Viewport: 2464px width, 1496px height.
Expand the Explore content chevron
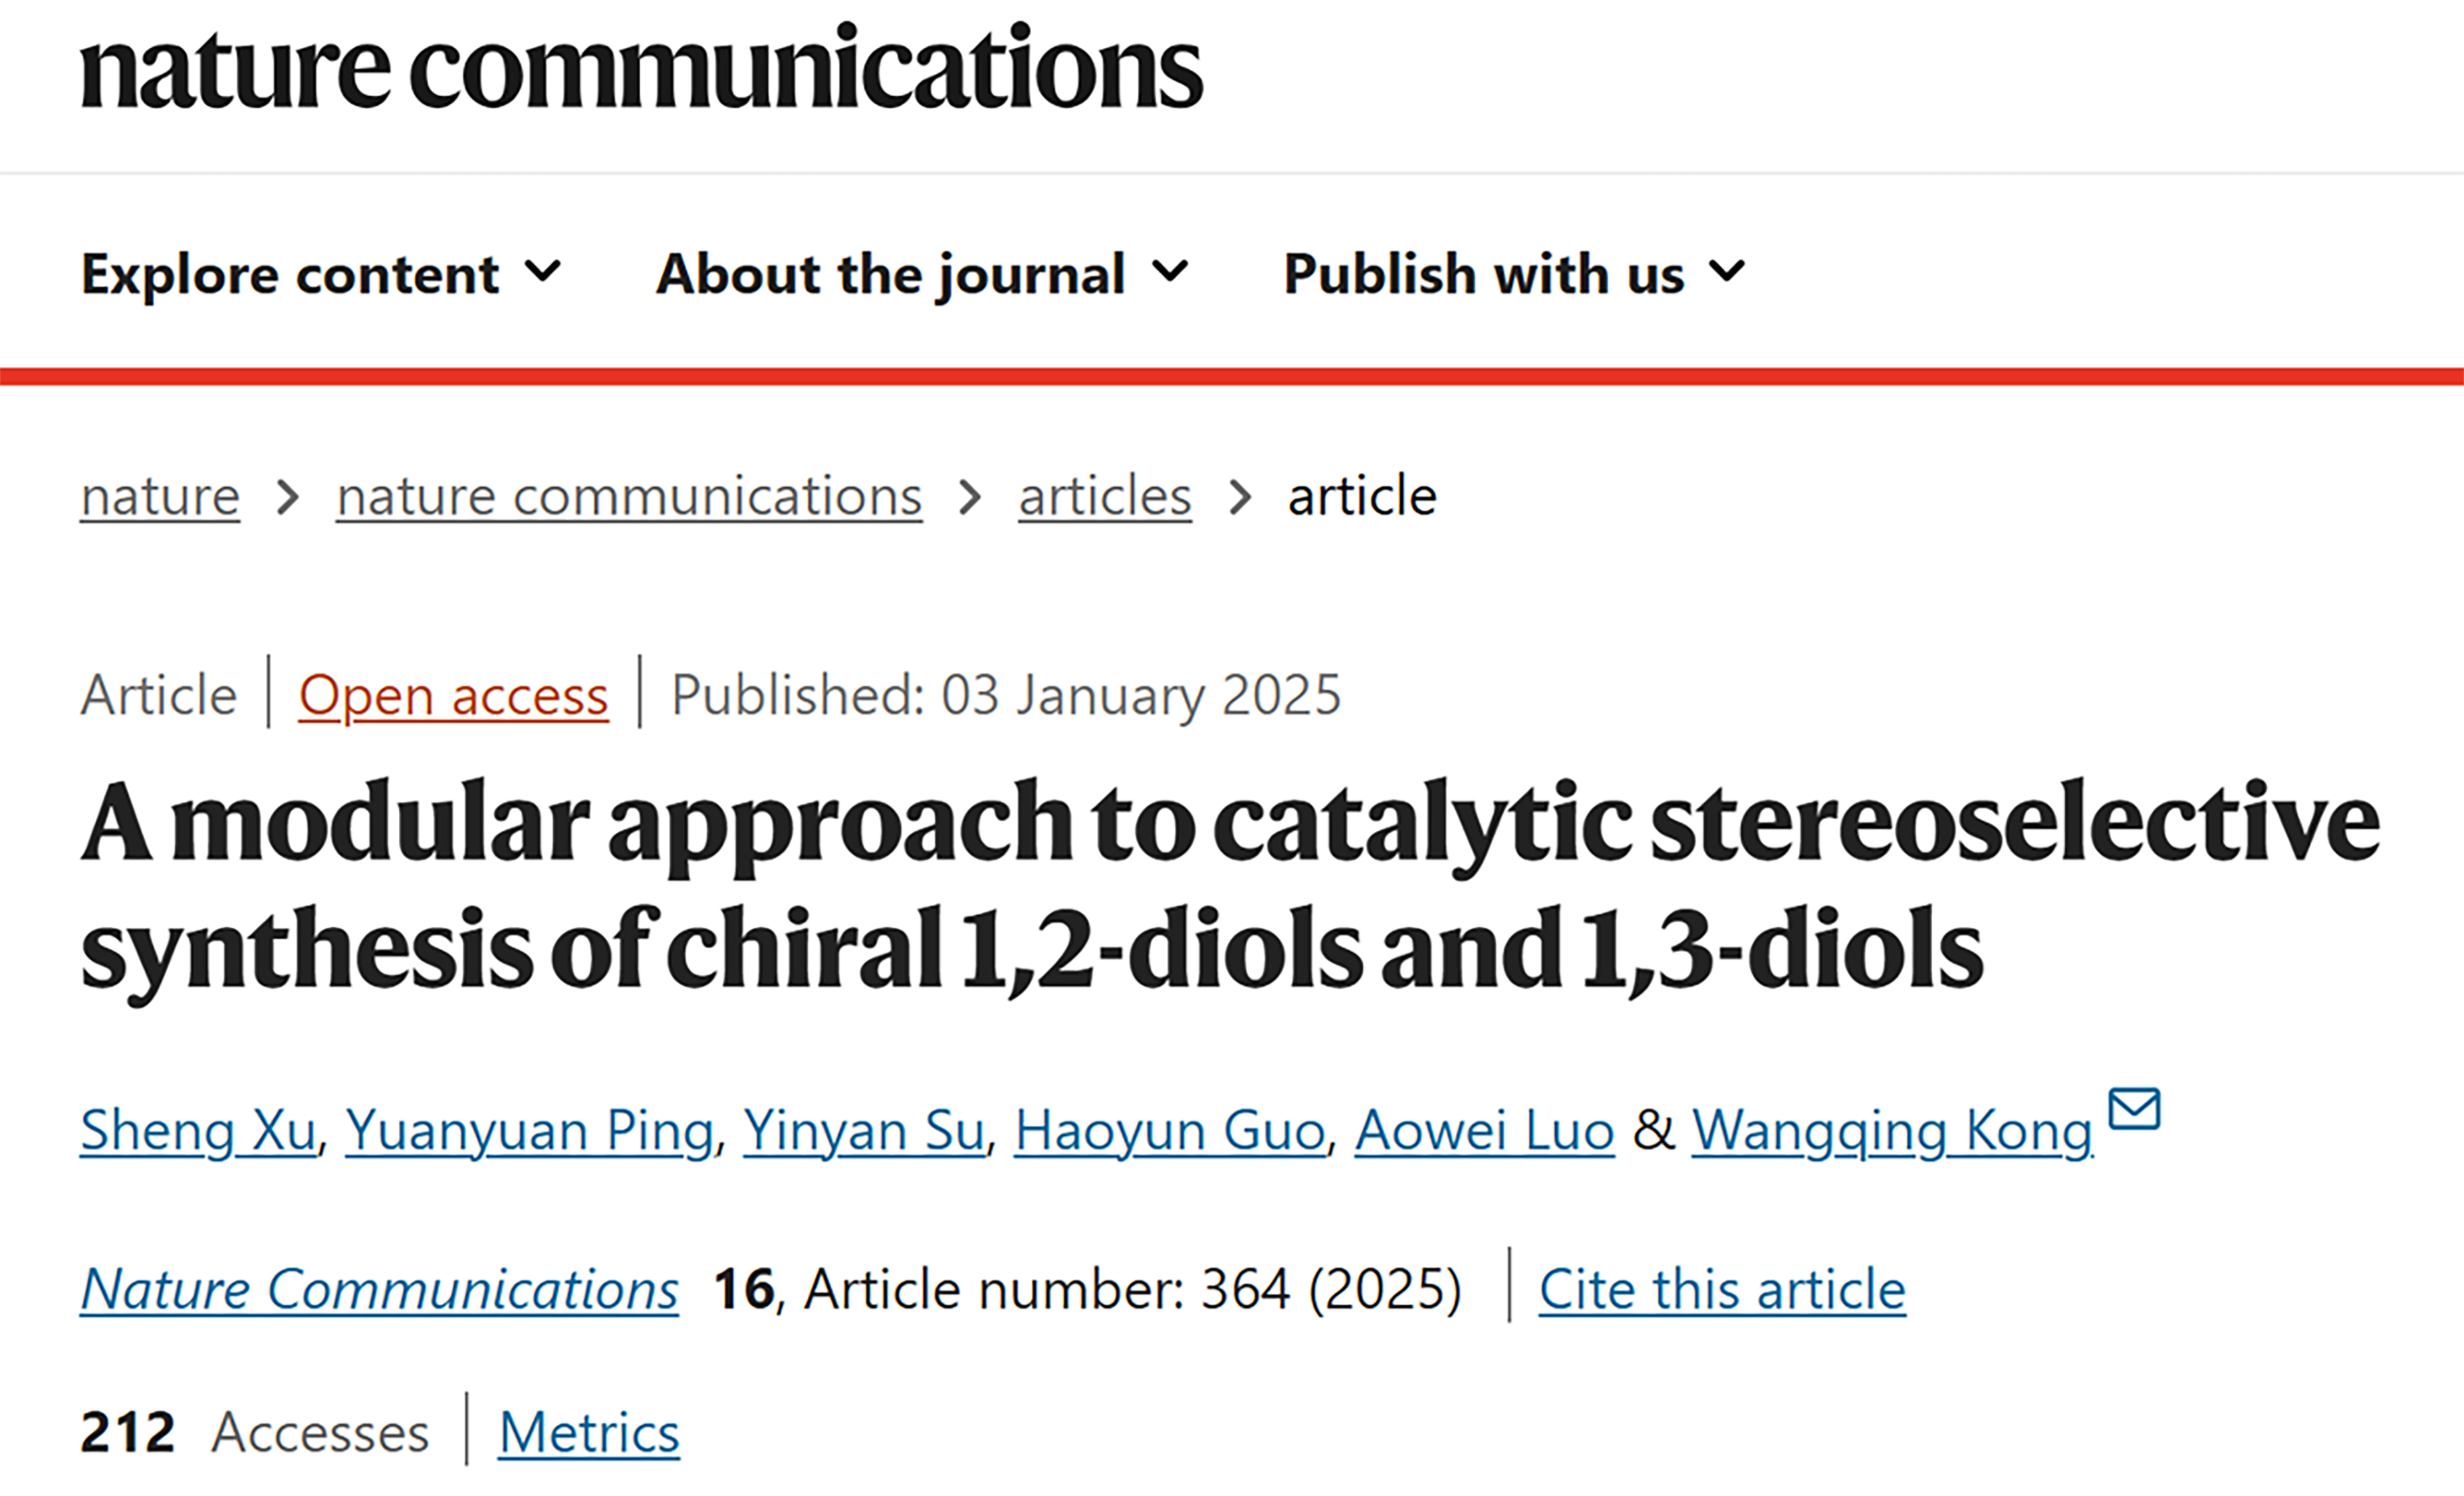[x=543, y=271]
